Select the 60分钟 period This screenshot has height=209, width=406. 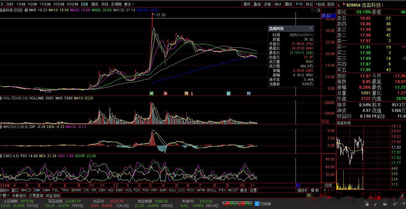(x=73, y=4)
